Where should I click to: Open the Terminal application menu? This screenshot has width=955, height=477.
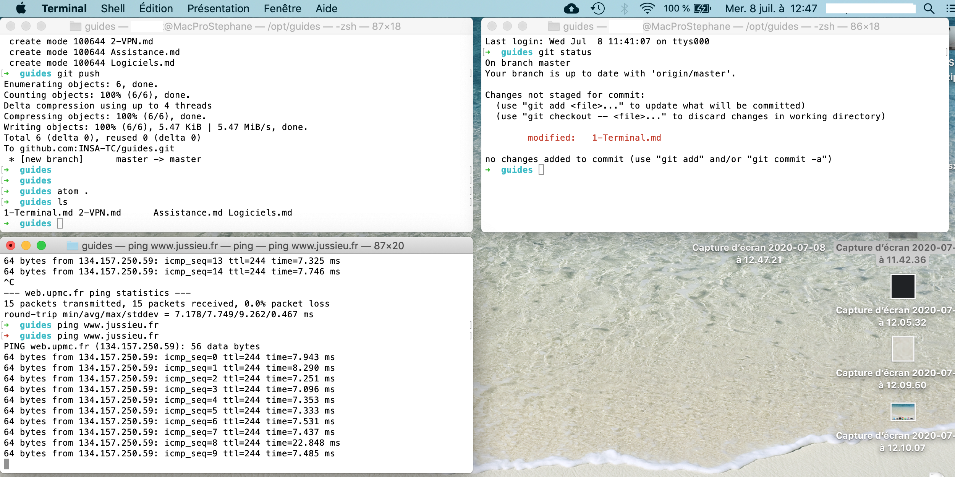coord(64,8)
